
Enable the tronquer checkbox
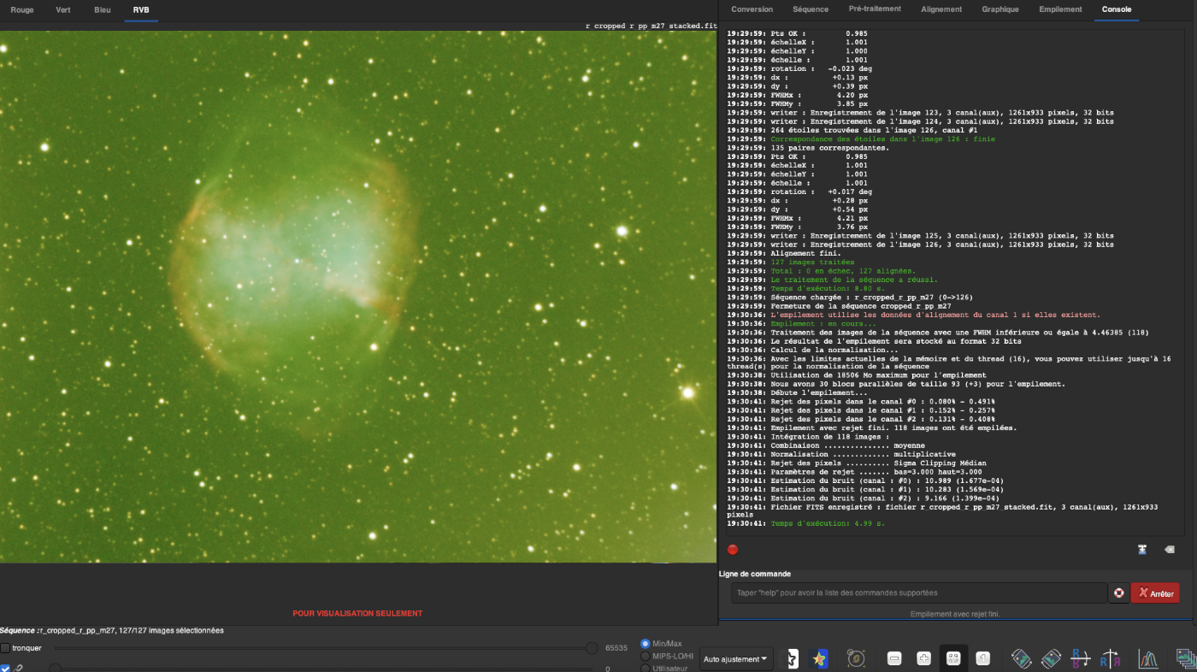point(5,648)
